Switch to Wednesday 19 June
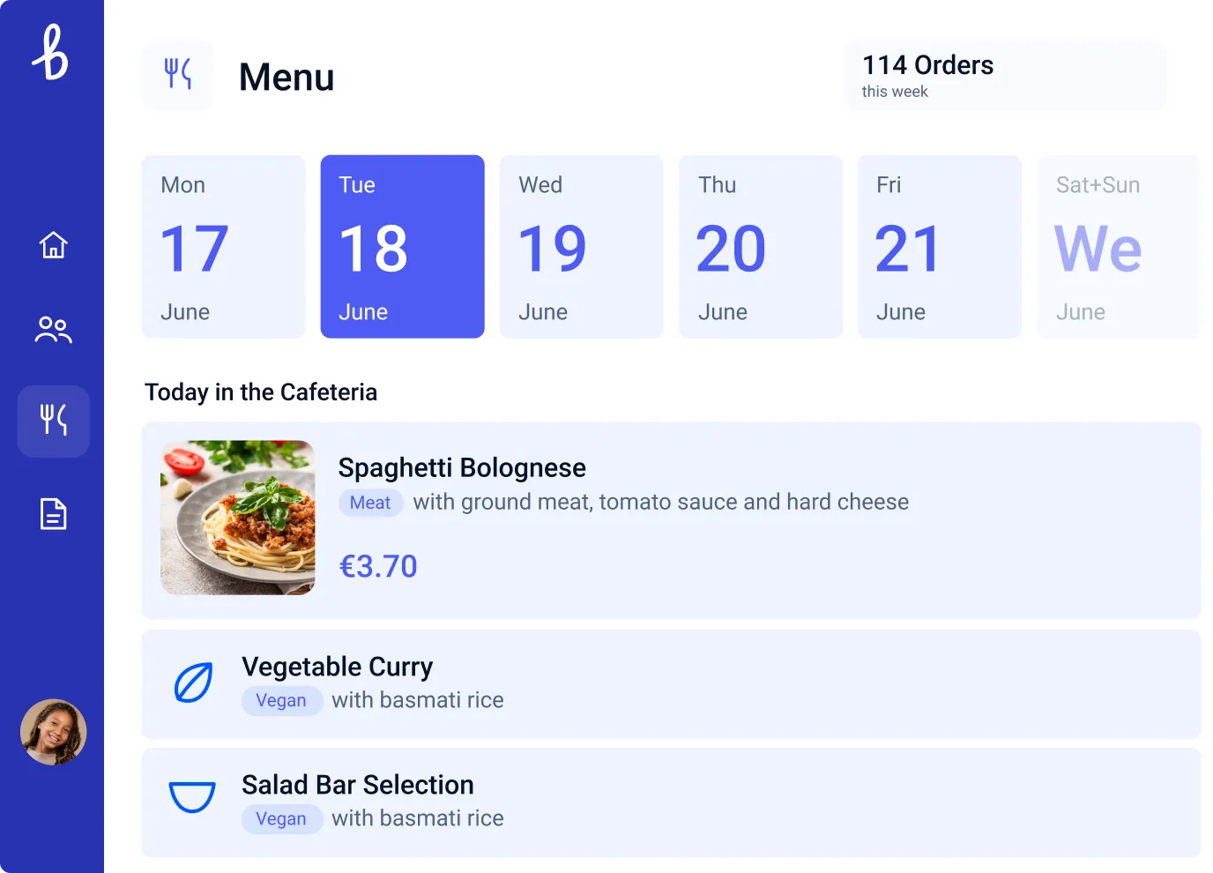This screenshot has height=873, width=1213. pyautogui.click(x=582, y=247)
